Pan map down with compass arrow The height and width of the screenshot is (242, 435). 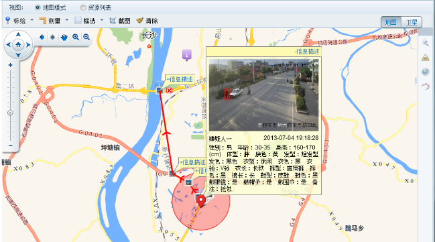coord(18,55)
